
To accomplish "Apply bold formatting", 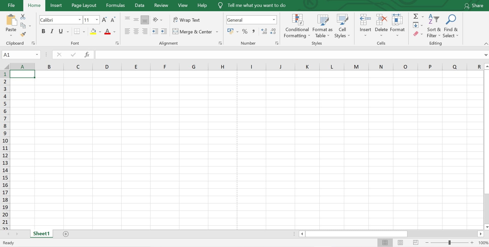I will click(43, 31).
